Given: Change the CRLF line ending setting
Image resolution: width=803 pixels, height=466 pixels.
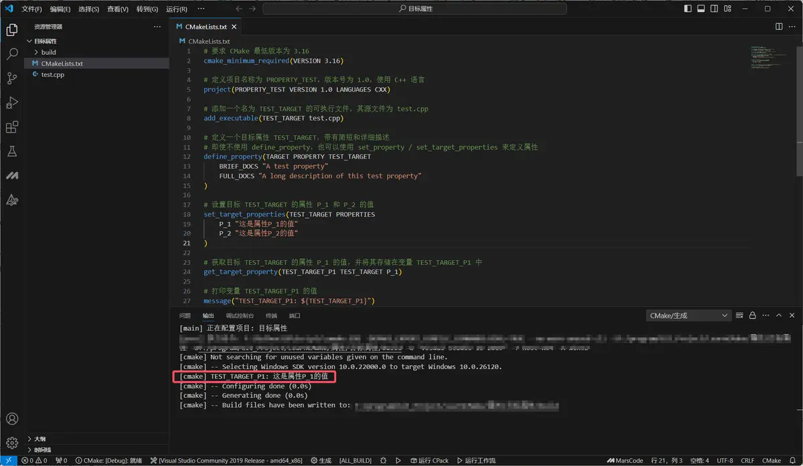Looking at the screenshot, I should [747, 461].
